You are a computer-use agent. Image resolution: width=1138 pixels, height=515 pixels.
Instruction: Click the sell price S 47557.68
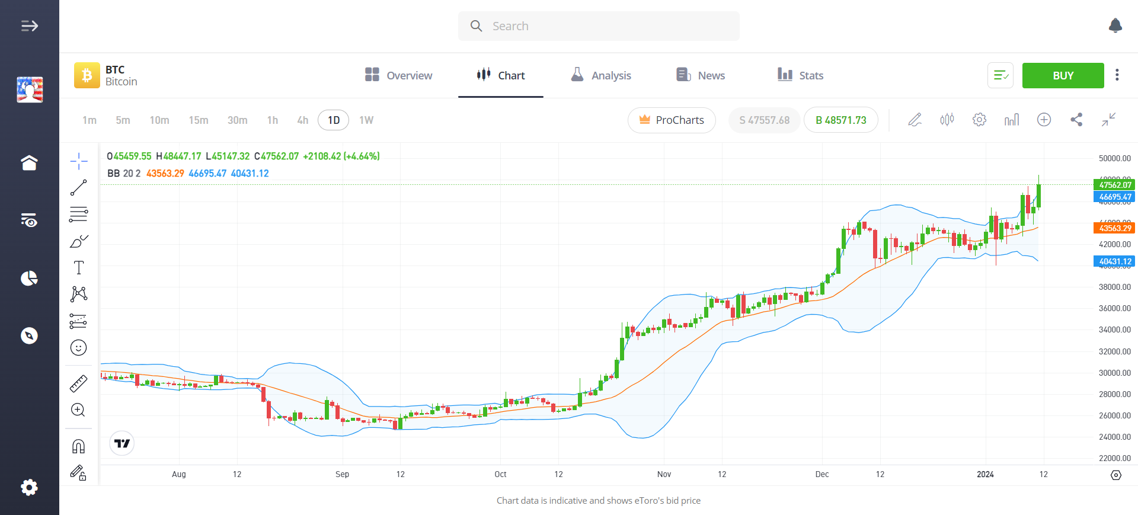[765, 120]
